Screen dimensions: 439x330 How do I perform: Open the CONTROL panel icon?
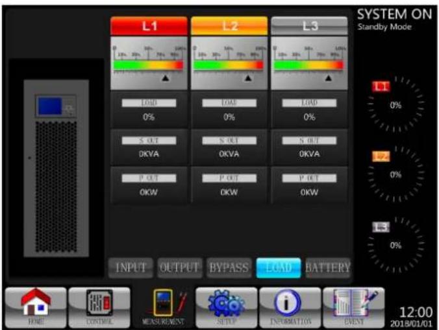99,307
